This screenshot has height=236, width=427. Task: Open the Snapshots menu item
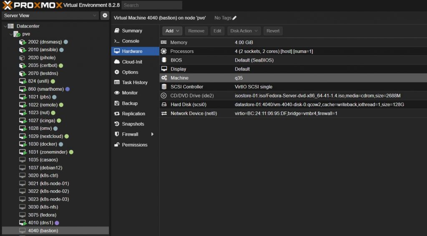(133, 124)
